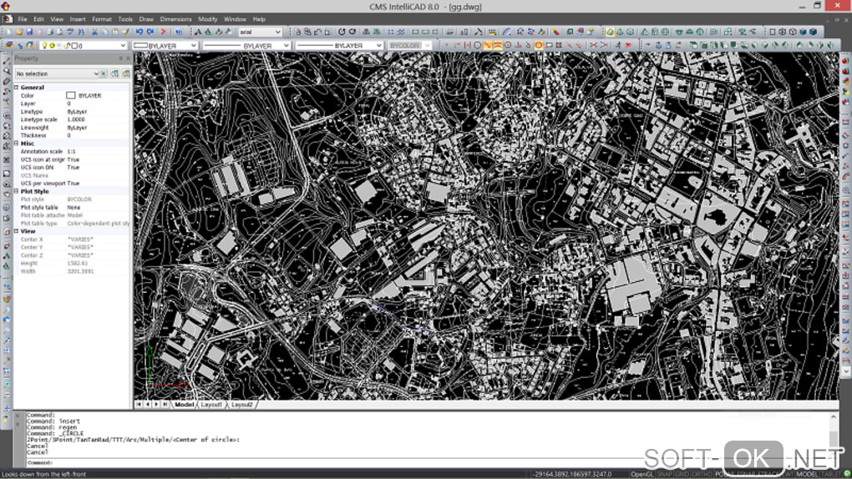The width and height of the screenshot is (852, 479).
Task: Click the Undo arrow icon
Action: (139, 32)
